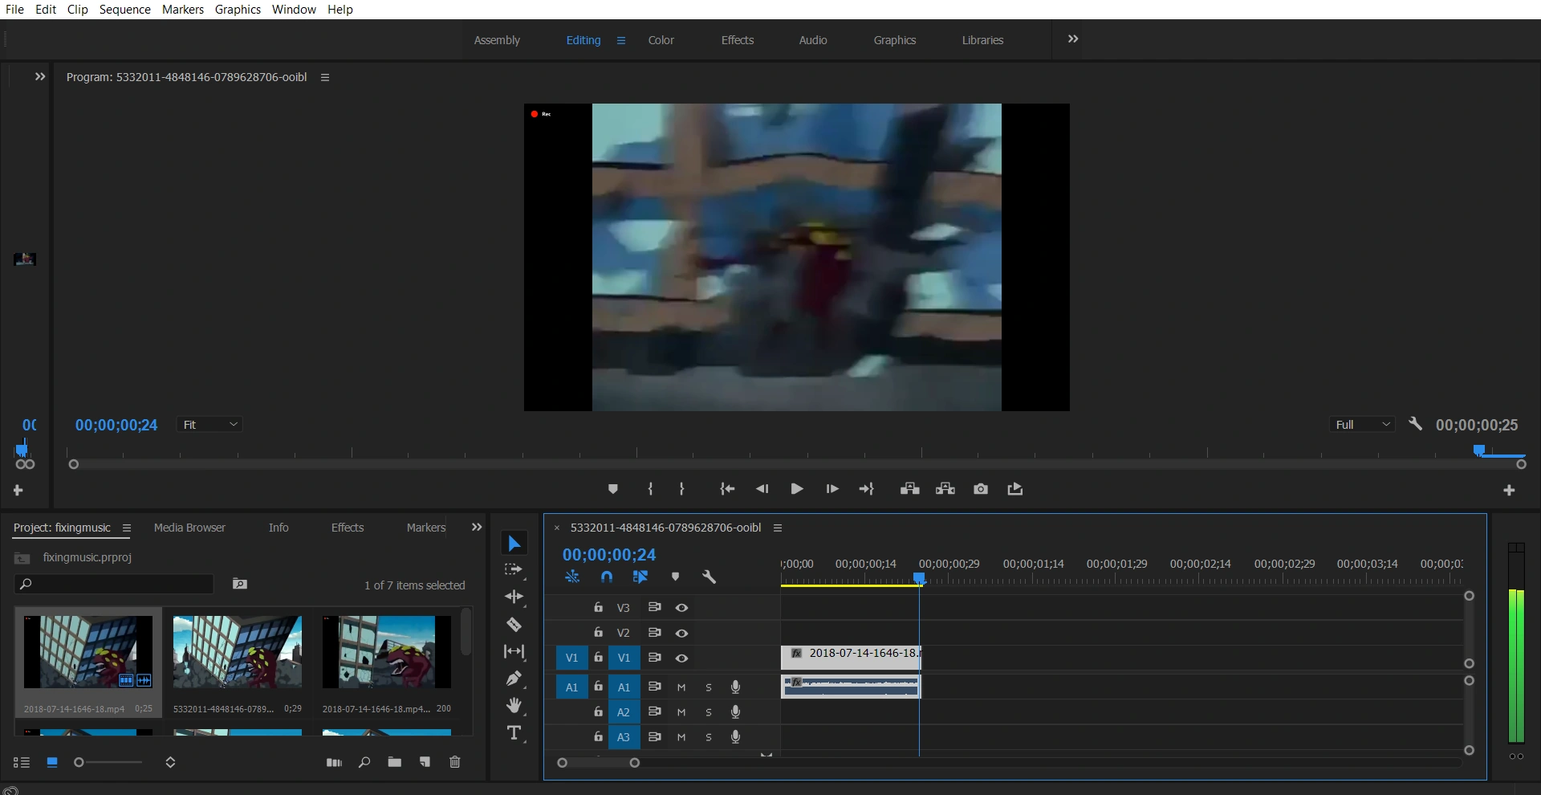
Task: Open the Fit zoom level dropdown
Action: pyautogui.click(x=209, y=425)
